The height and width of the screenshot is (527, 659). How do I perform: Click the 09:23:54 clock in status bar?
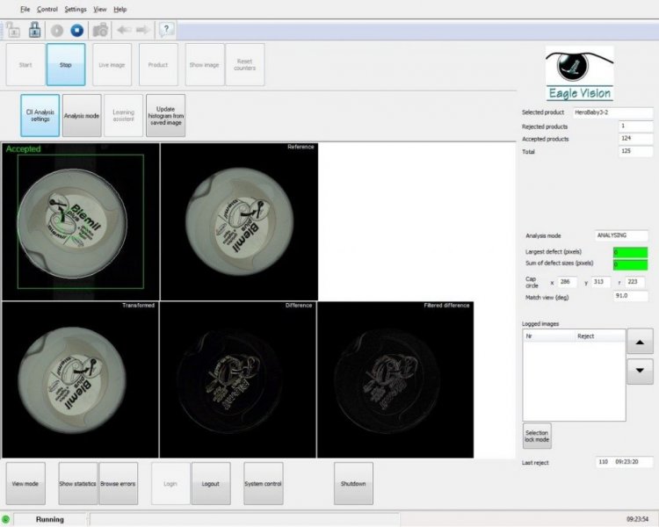(x=638, y=519)
